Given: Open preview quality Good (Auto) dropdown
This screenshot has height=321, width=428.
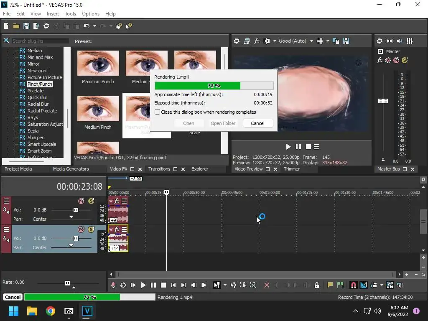Looking at the screenshot, I should (x=311, y=41).
